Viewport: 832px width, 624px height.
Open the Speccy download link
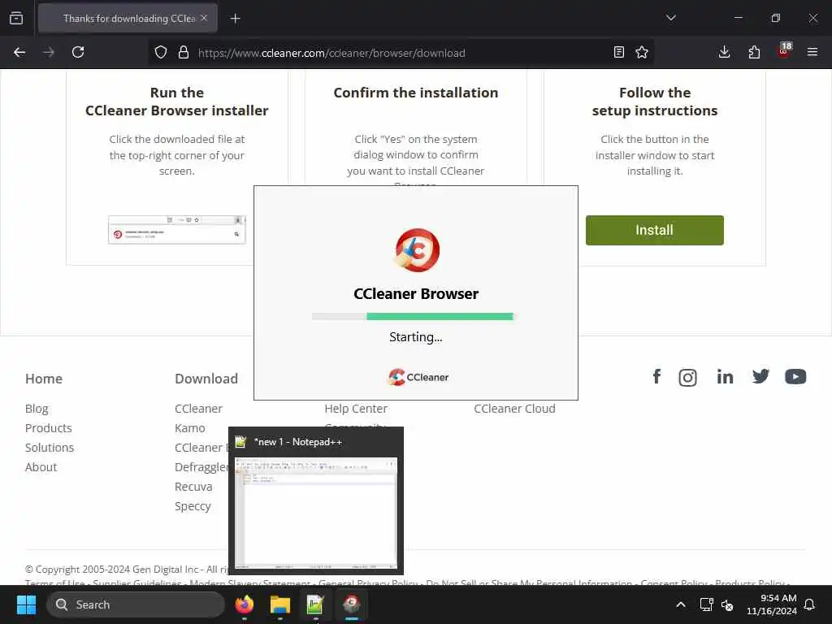193,507
